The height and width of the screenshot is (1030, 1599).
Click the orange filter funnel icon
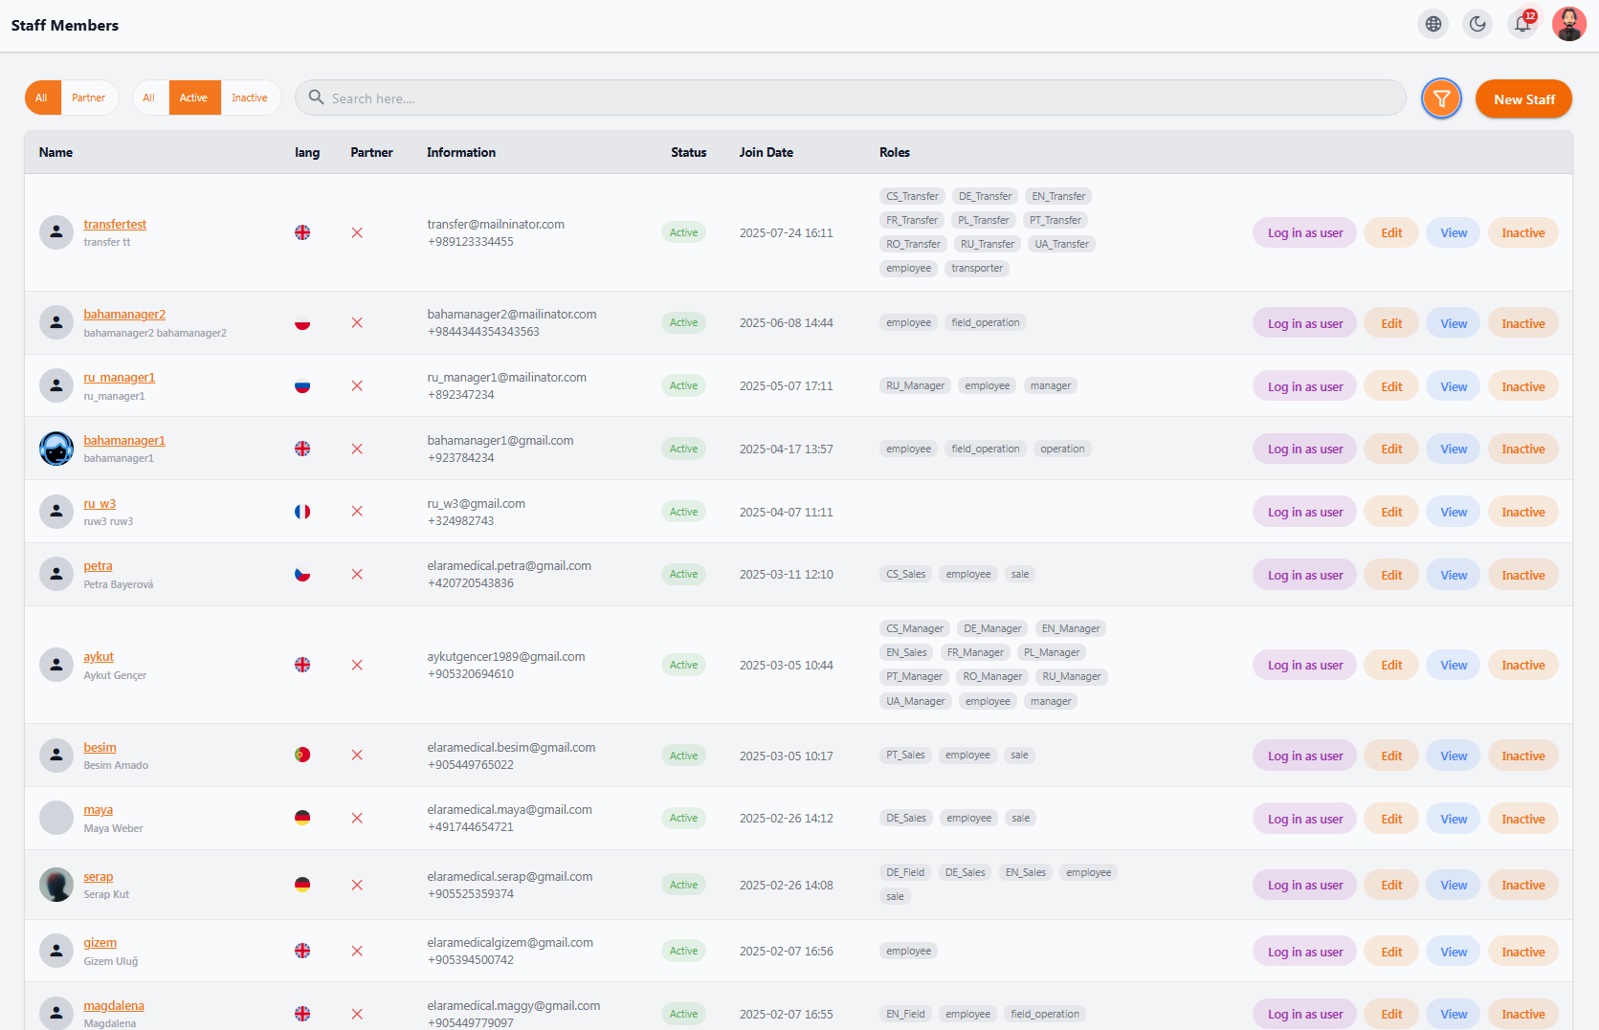tap(1441, 99)
